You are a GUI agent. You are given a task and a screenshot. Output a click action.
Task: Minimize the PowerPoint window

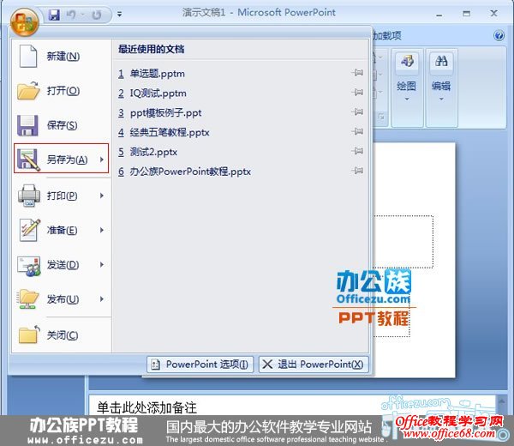tap(439, 15)
